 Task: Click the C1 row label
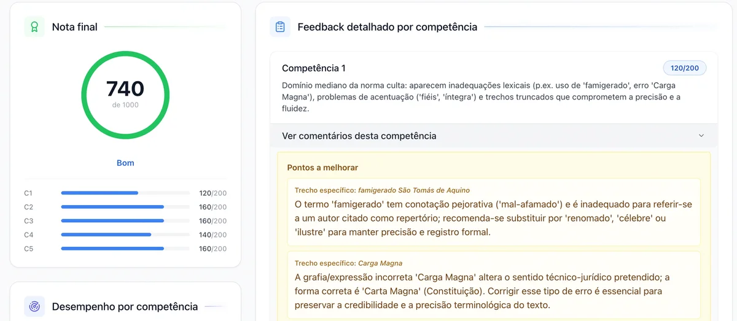pyautogui.click(x=28, y=193)
